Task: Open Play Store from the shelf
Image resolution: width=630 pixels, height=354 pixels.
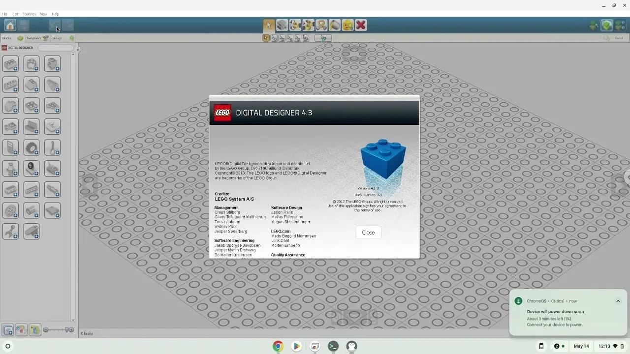Action: [x=296, y=346]
